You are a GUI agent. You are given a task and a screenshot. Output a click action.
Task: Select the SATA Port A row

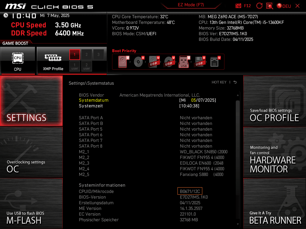(x=146, y=118)
